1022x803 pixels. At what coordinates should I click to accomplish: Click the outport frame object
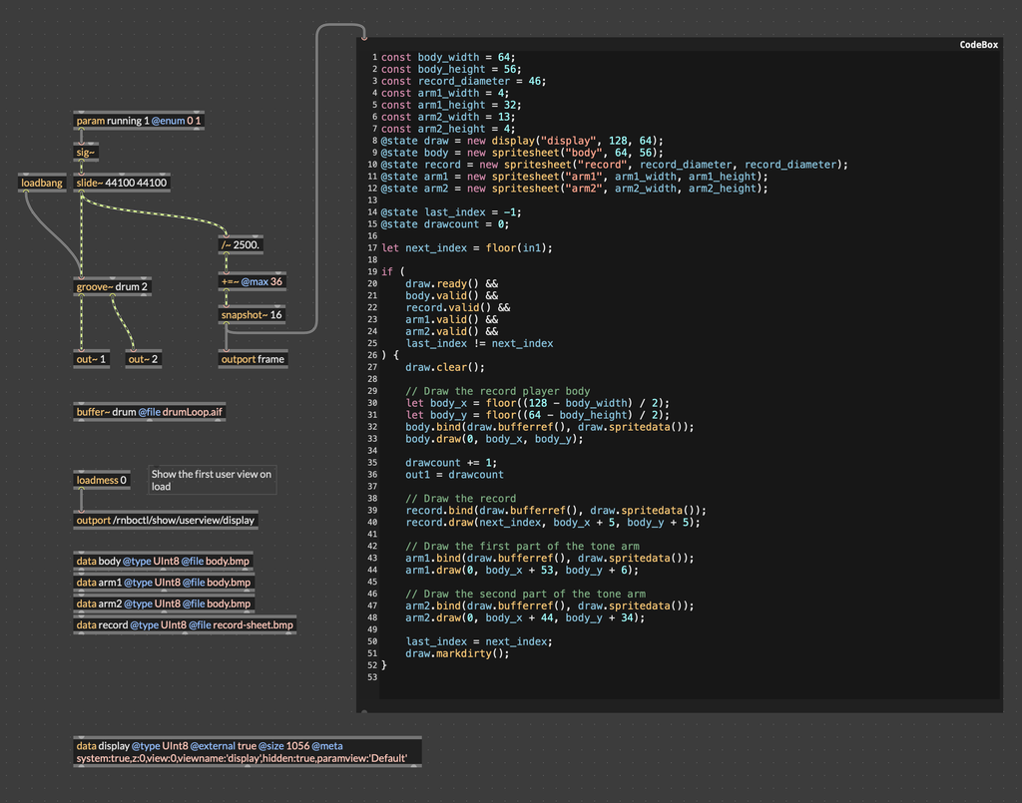pyautogui.click(x=253, y=359)
